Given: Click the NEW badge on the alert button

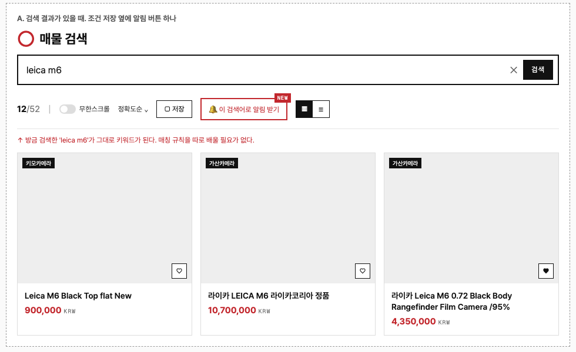Looking at the screenshot, I should pyautogui.click(x=283, y=98).
